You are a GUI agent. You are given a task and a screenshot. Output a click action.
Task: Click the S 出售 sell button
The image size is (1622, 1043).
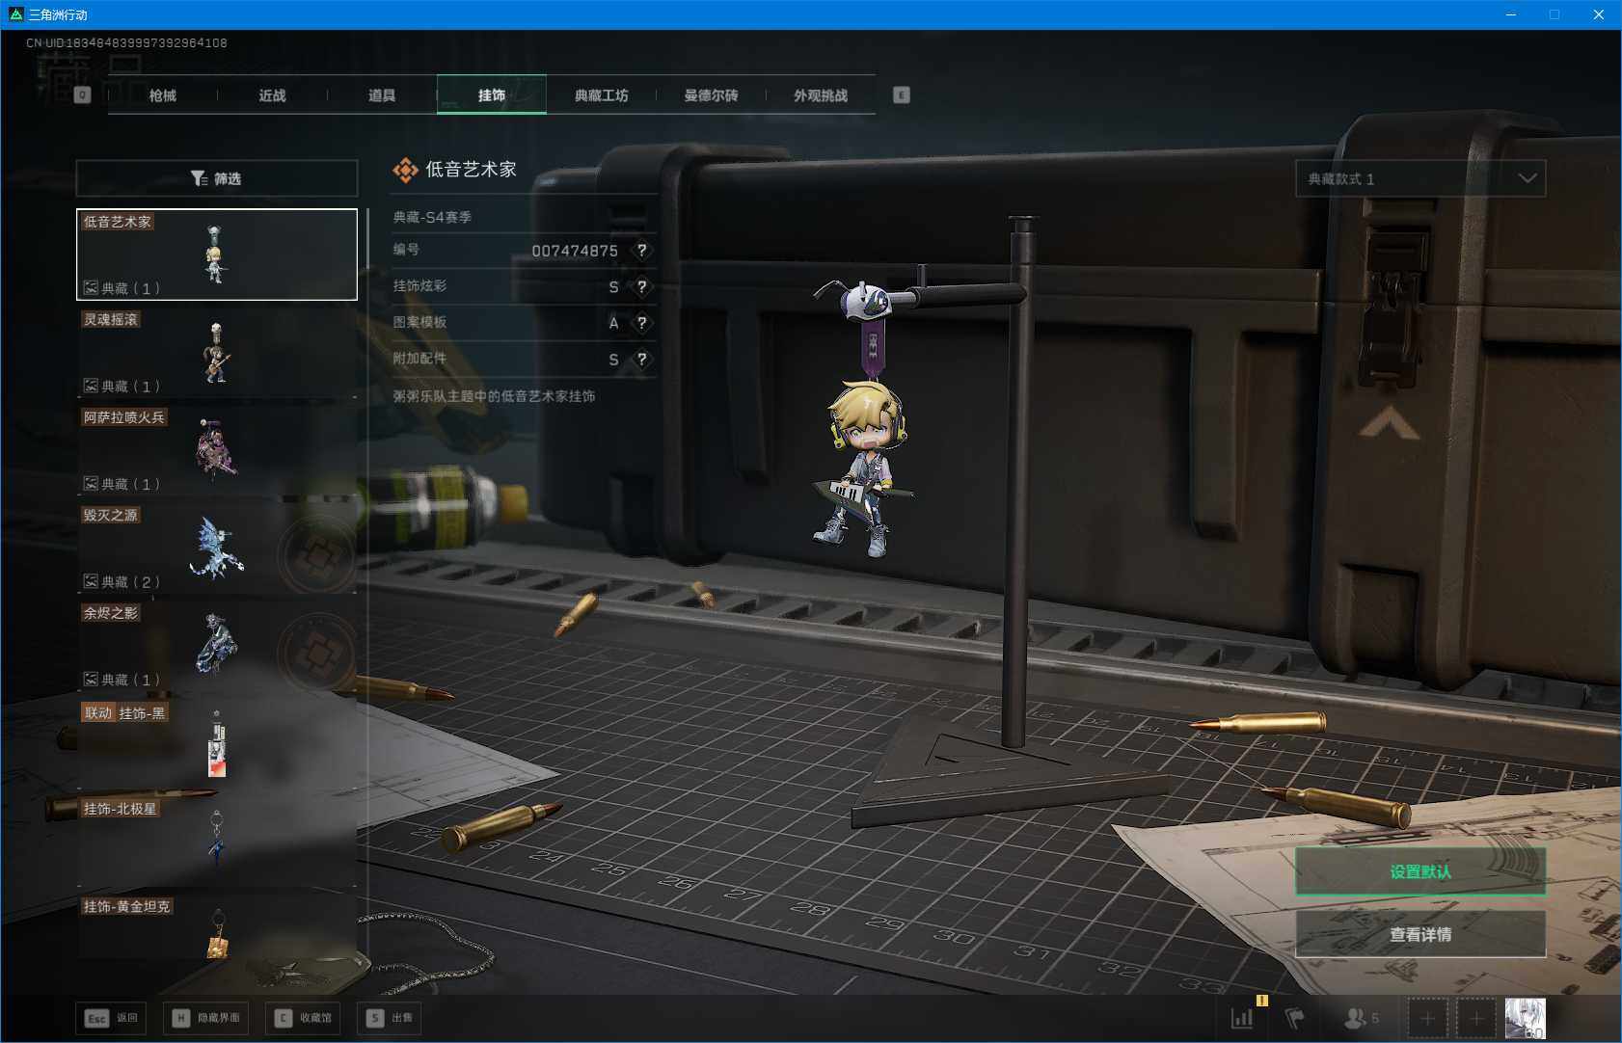(x=390, y=1018)
